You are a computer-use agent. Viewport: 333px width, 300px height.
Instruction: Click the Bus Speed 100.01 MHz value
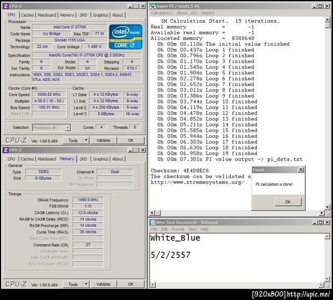tap(49, 107)
